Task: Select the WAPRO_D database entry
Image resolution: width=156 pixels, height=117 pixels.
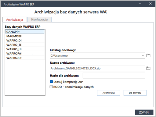Action: [25, 41]
